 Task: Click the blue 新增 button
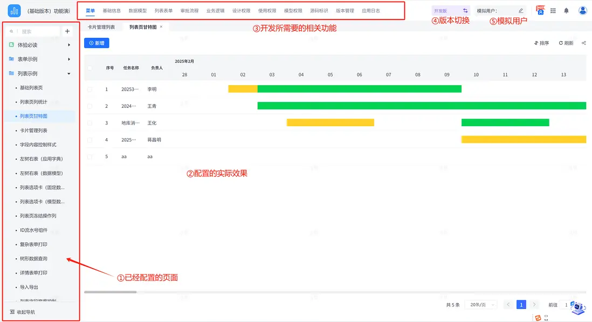pos(97,43)
